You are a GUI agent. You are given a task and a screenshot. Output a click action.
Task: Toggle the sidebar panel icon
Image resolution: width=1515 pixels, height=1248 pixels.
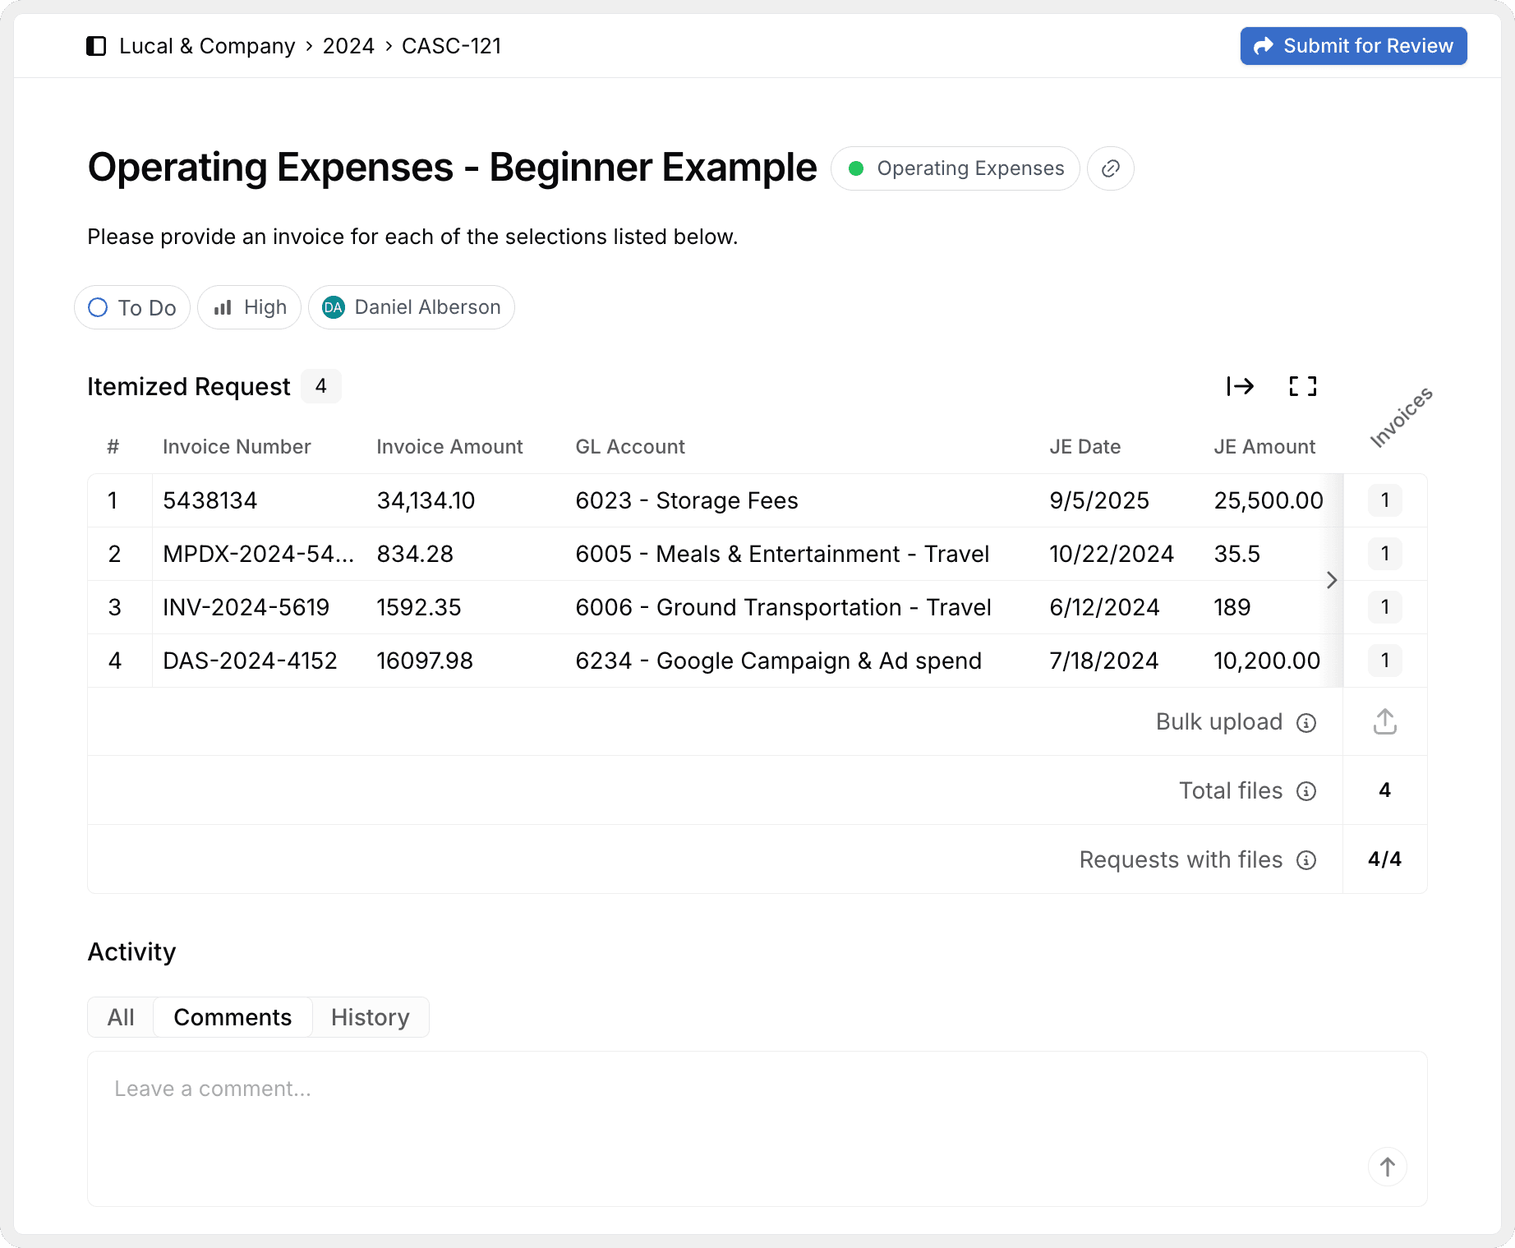point(96,46)
